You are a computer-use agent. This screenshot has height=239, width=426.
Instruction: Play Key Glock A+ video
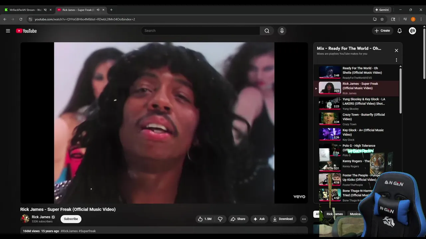(x=356, y=135)
